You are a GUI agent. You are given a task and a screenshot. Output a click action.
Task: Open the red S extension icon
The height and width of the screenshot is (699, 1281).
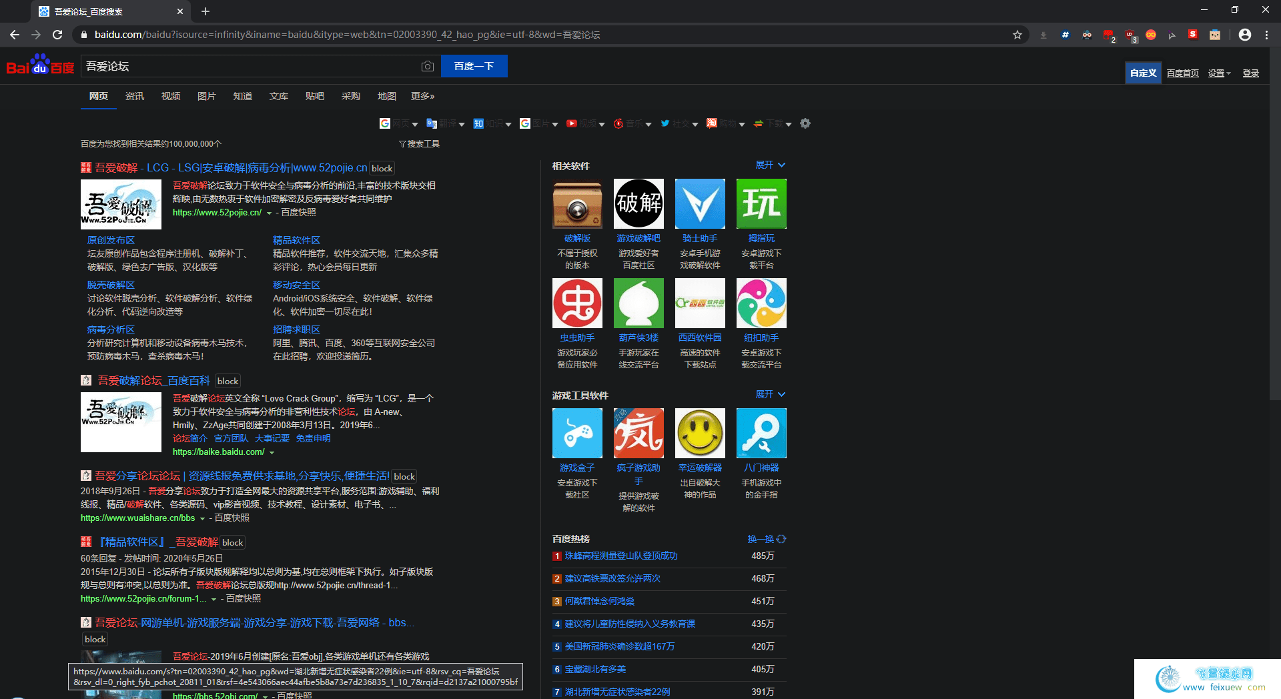[1193, 35]
